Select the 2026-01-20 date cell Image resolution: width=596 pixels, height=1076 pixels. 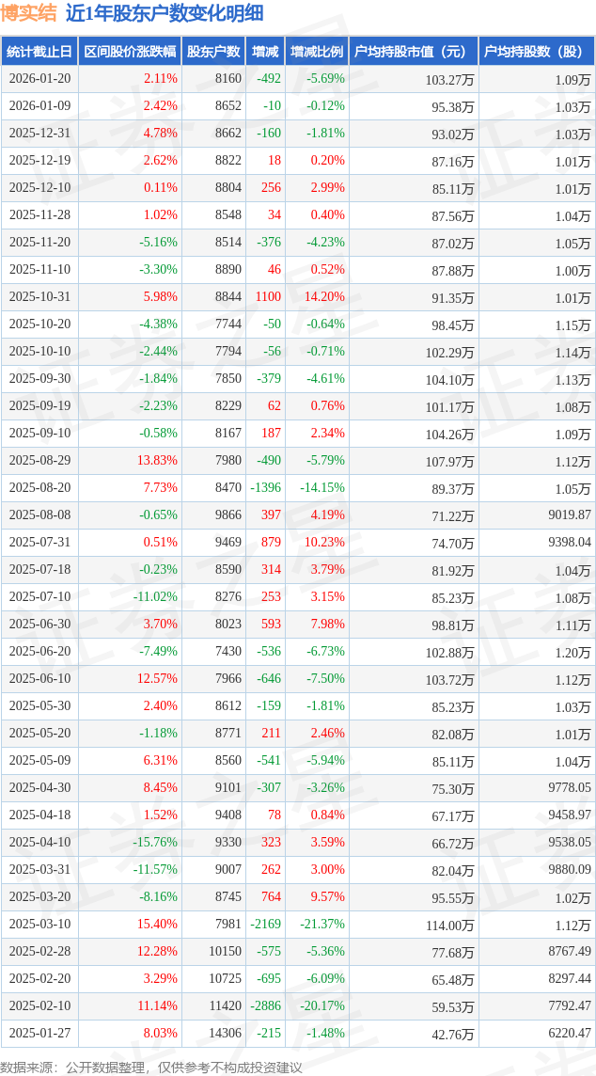coord(39,79)
